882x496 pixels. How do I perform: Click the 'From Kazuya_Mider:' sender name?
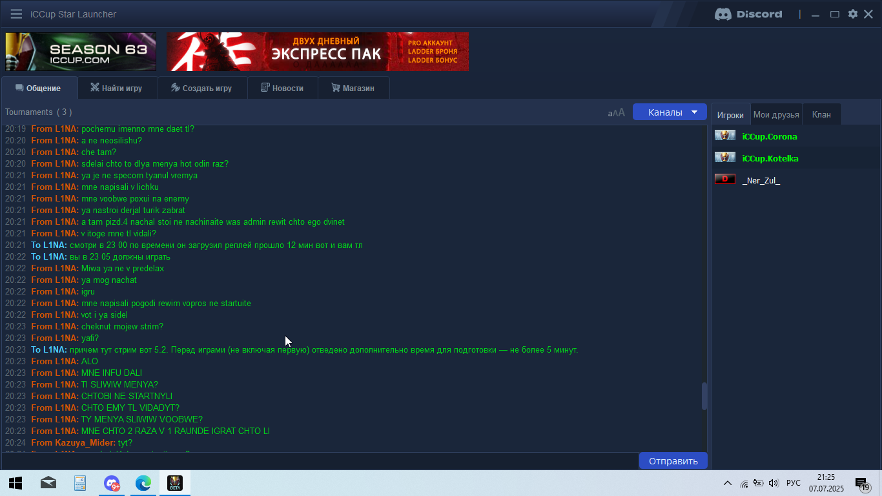point(74,443)
